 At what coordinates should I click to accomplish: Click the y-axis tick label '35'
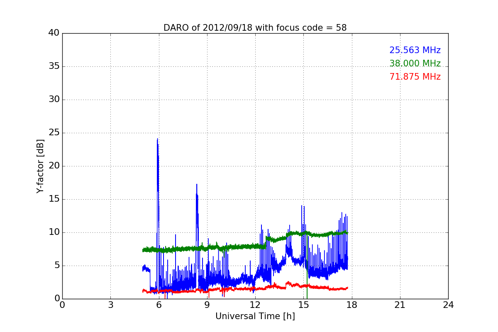tap(54, 66)
